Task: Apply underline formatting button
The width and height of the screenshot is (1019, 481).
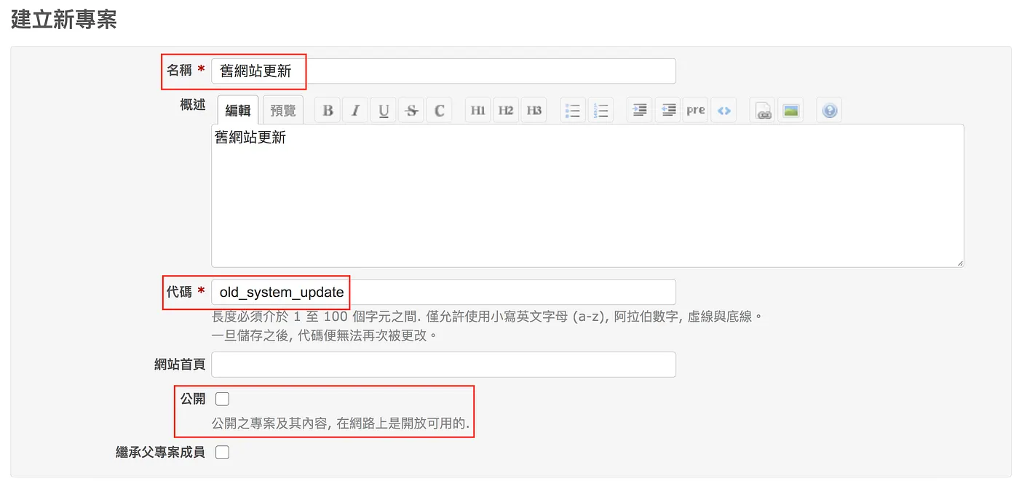Action: click(384, 111)
